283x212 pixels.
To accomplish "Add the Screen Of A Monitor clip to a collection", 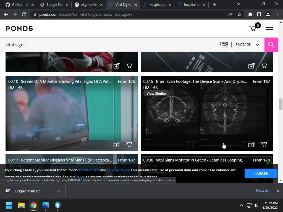I will 117,145.
